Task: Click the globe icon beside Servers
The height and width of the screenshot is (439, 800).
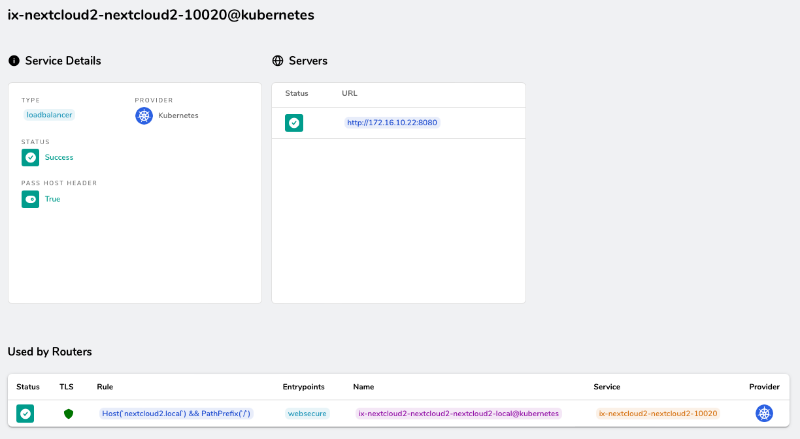Action: [278, 61]
